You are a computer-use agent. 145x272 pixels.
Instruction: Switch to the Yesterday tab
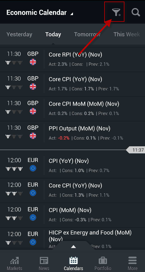pos(19,34)
